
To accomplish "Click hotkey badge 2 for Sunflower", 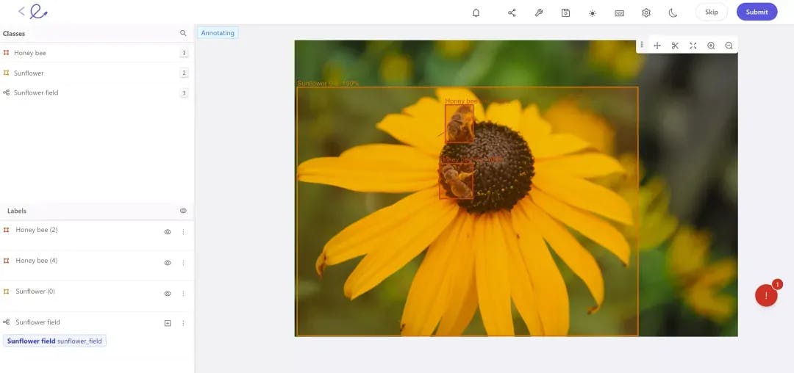I will pos(184,73).
